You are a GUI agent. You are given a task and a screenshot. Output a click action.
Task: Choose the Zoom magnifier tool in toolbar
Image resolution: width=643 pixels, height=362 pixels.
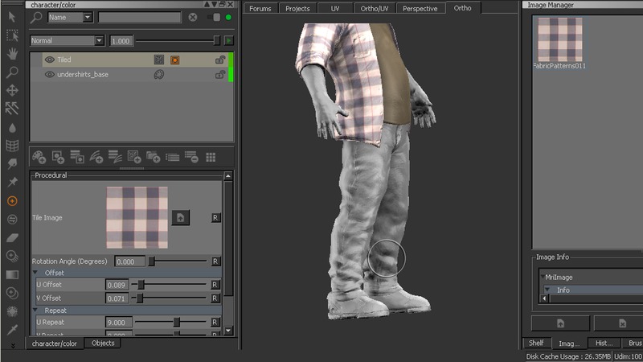coord(12,72)
